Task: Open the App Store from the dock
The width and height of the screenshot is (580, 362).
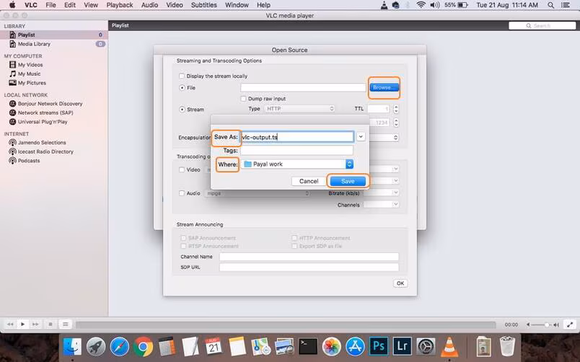Action: (355, 347)
